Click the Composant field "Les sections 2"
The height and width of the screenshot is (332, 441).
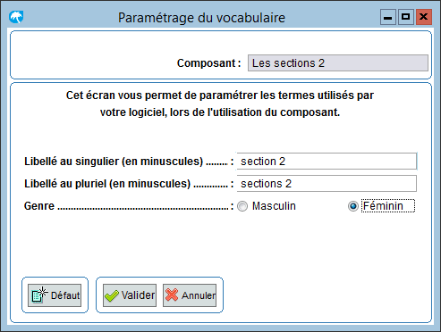pos(338,62)
